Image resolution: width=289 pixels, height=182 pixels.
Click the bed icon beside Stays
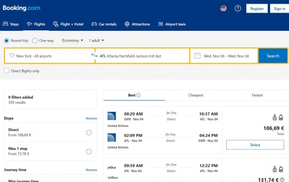point(5,24)
